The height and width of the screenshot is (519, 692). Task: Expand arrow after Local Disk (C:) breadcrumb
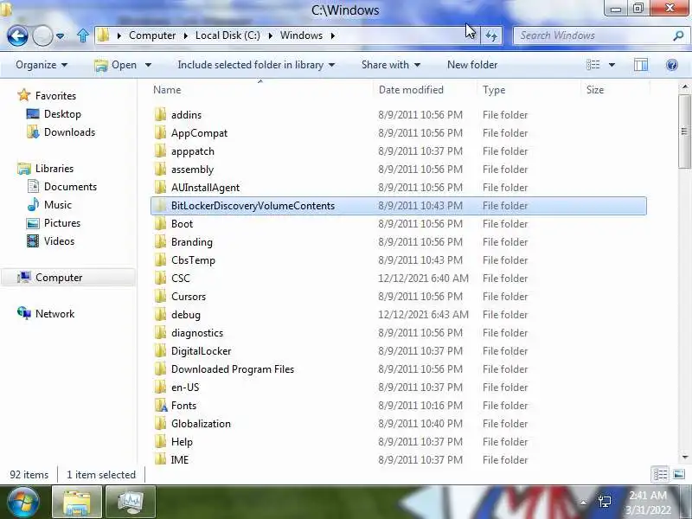pyautogui.click(x=270, y=35)
